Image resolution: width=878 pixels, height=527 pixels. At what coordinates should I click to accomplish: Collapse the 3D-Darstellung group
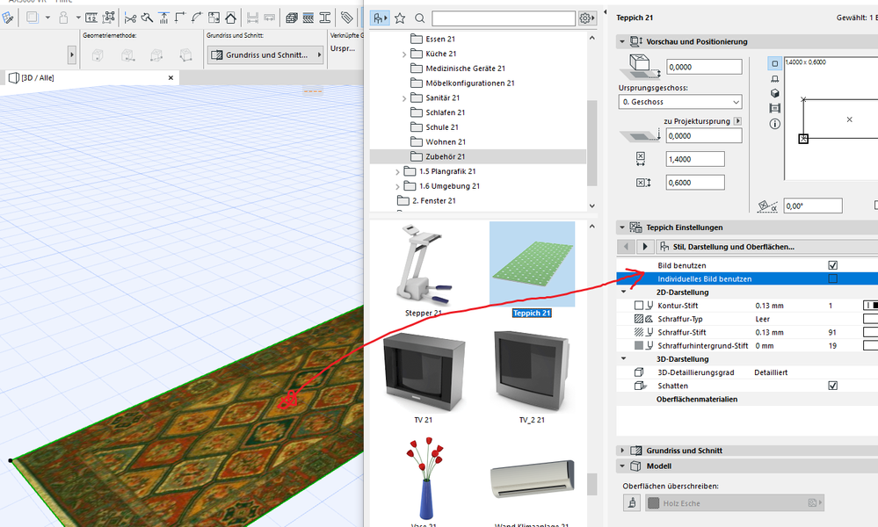tap(624, 358)
